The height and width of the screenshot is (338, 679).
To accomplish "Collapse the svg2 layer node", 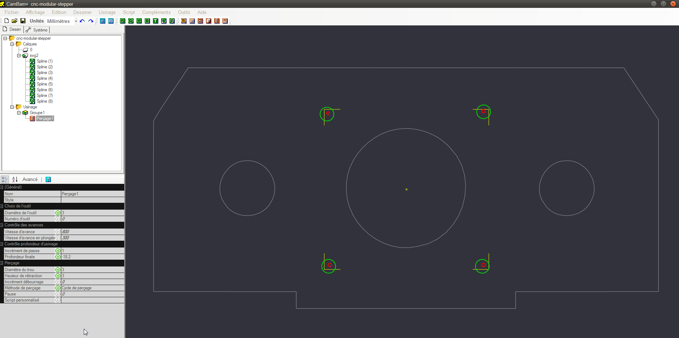I will pyautogui.click(x=19, y=55).
